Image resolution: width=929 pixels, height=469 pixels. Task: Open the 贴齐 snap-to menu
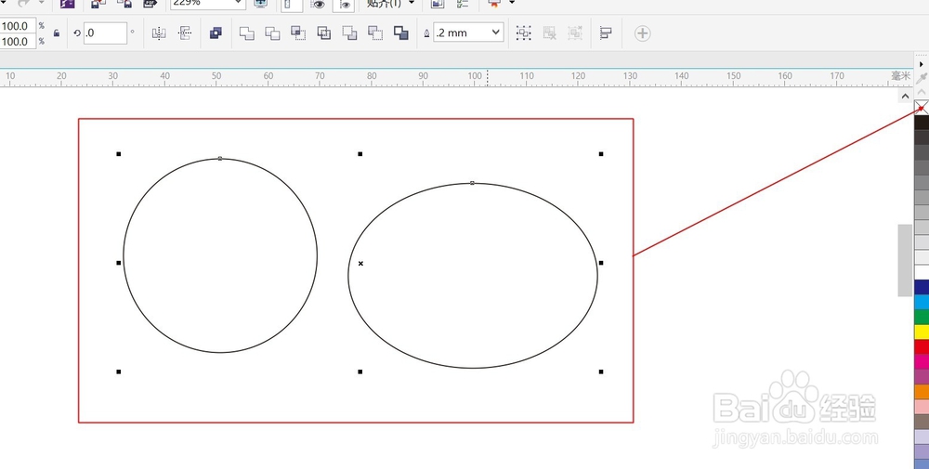point(390,3)
